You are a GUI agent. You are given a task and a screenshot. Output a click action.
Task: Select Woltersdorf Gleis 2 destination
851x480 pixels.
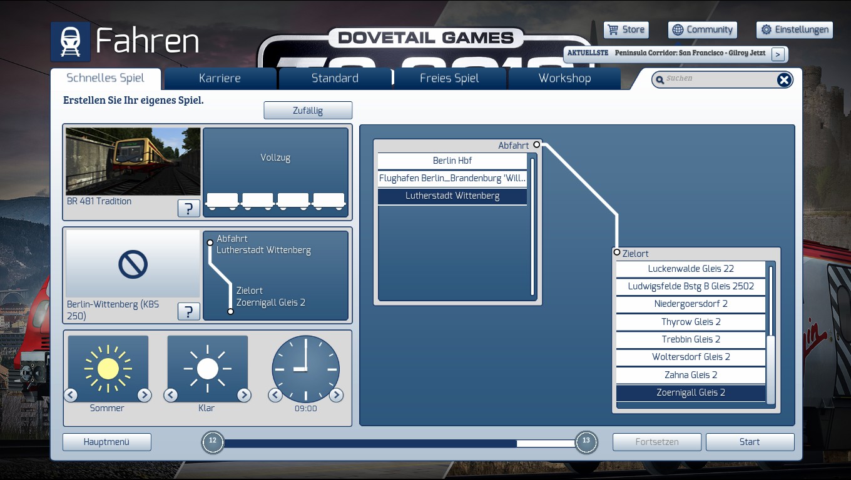point(691,357)
